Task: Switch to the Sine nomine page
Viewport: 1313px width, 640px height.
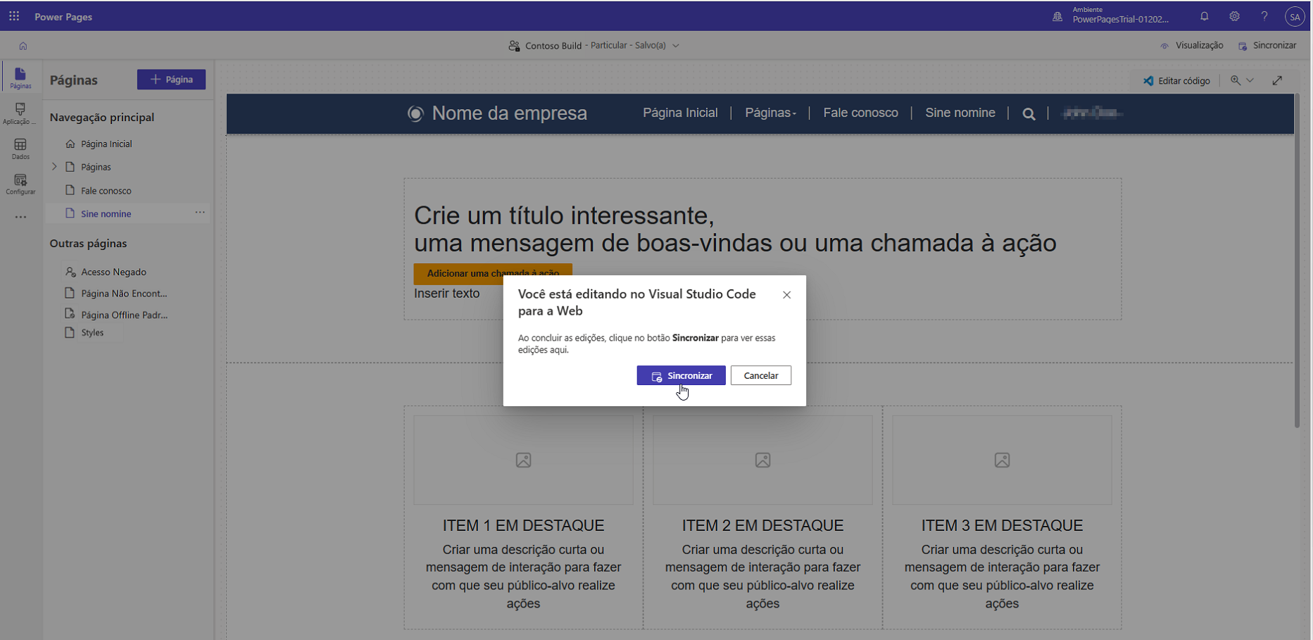Action: (x=106, y=213)
